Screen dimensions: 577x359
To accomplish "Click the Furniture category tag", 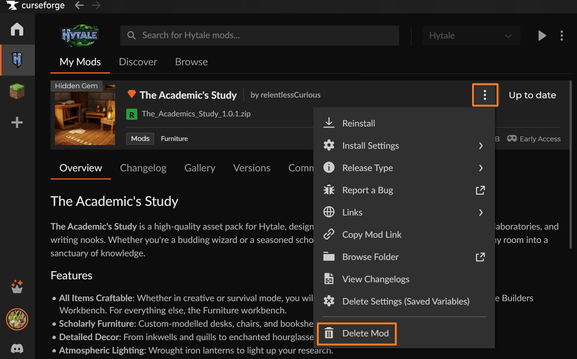I will [175, 138].
